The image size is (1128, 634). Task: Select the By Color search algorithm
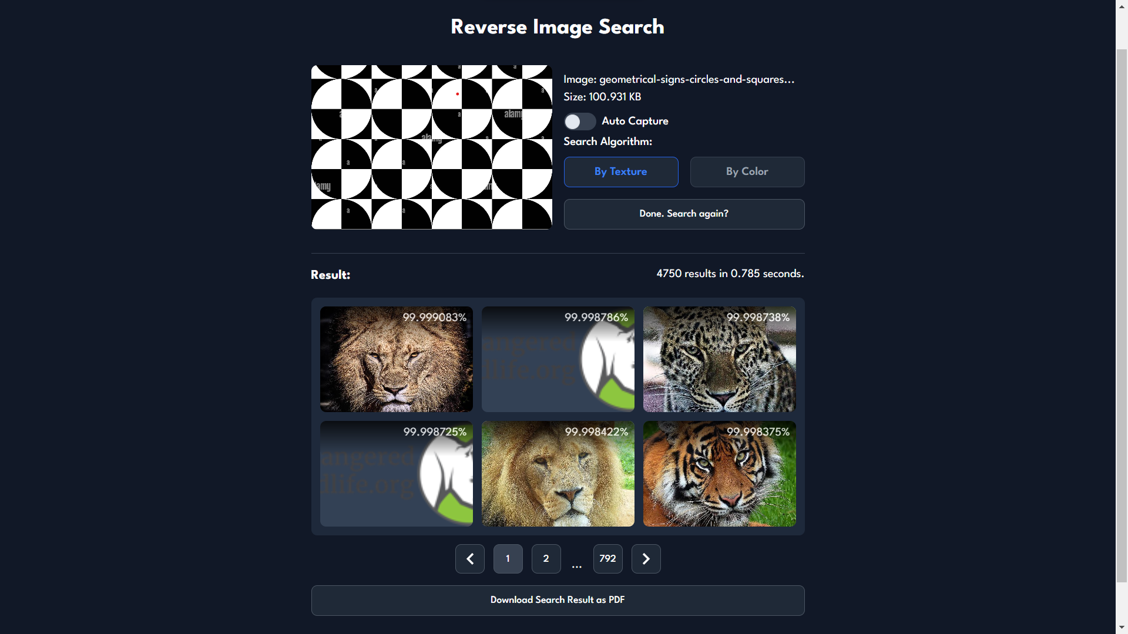click(747, 172)
